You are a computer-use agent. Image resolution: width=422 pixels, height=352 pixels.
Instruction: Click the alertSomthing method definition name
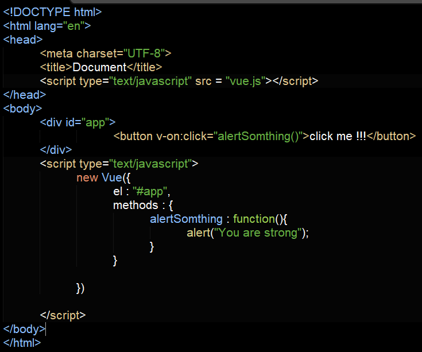[186, 219]
